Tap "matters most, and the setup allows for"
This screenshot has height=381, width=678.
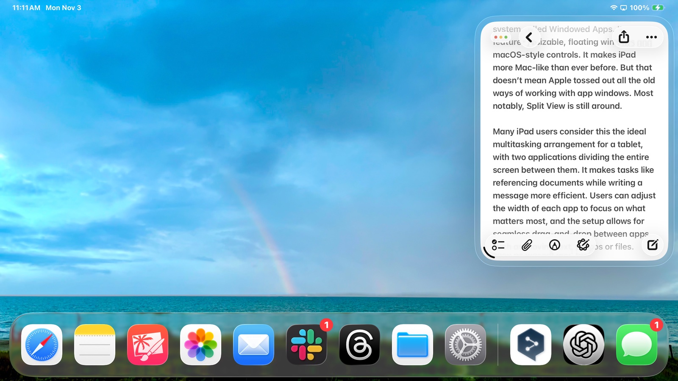(x=568, y=221)
